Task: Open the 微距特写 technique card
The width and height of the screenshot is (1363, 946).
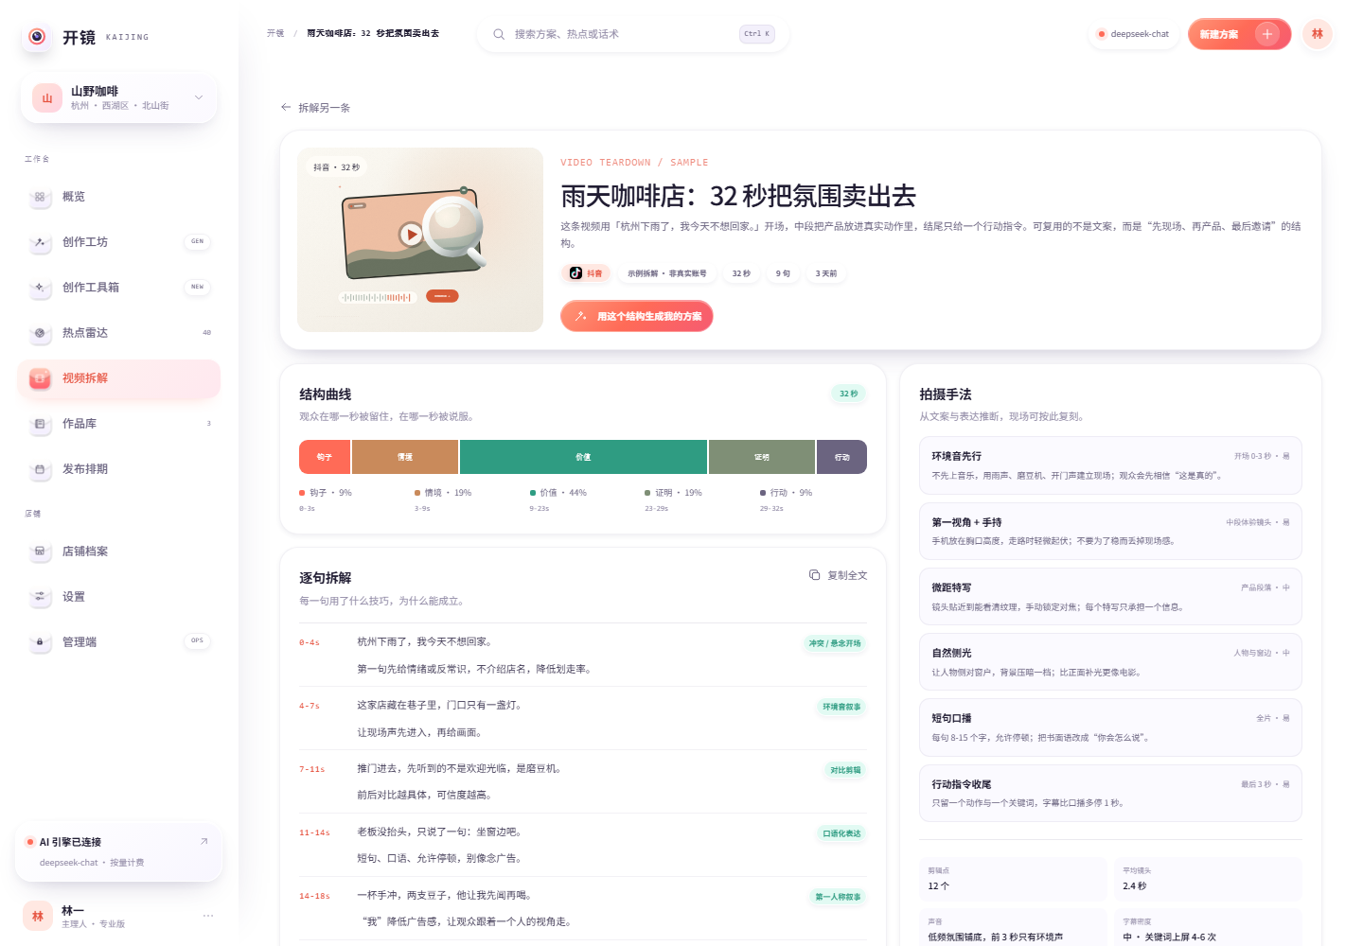Action: [x=1110, y=597]
